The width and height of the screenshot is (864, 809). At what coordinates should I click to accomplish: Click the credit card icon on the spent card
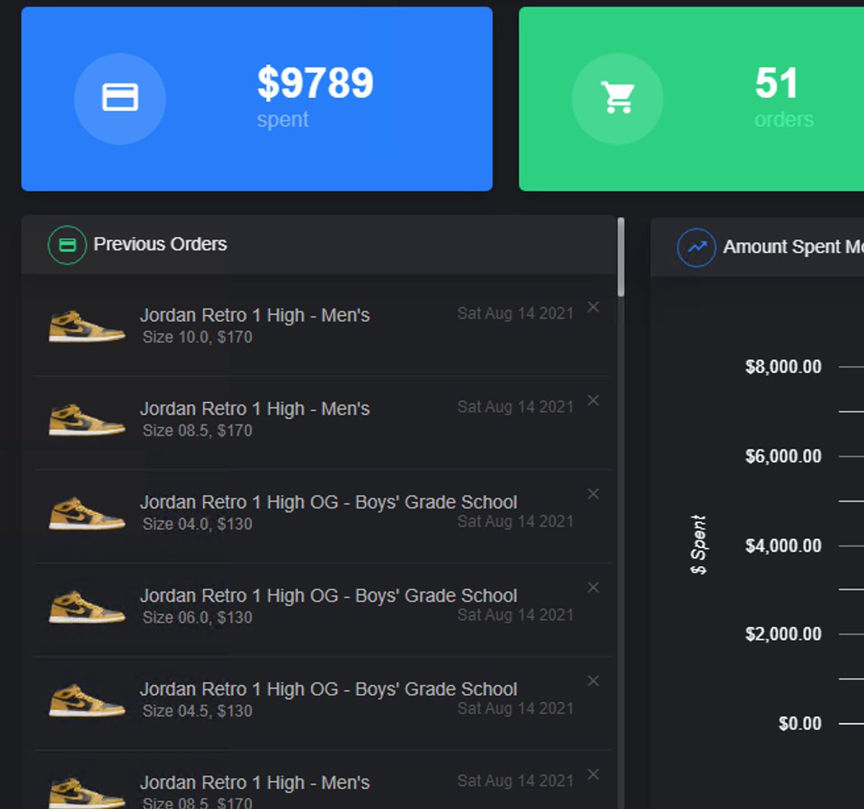[120, 98]
